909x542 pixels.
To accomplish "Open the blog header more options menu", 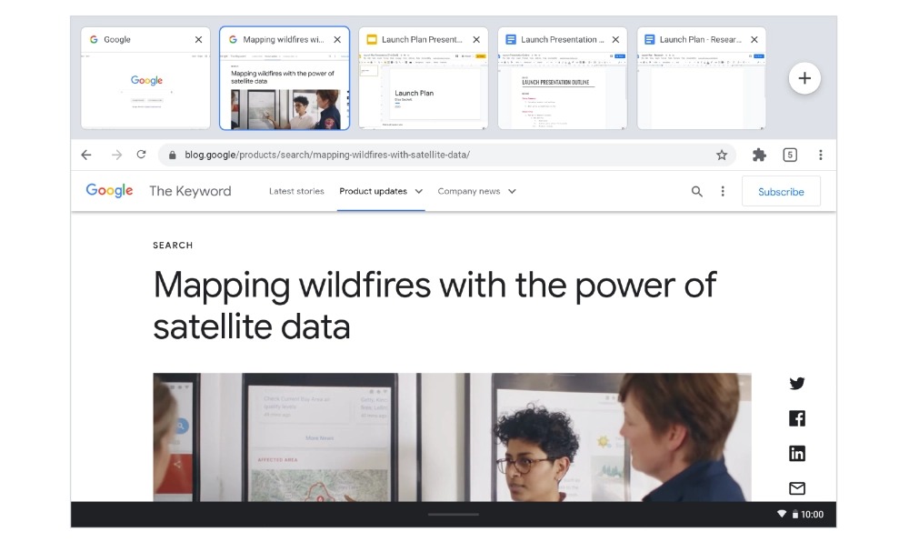I will pos(723,191).
